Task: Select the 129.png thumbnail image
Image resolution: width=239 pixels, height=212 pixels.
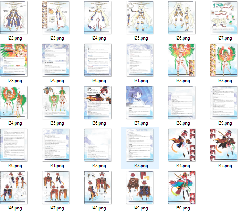Action: (x=56, y=60)
